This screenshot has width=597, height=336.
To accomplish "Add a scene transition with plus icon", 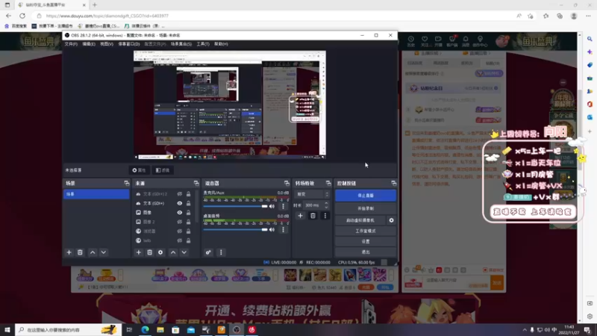I will (301, 216).
